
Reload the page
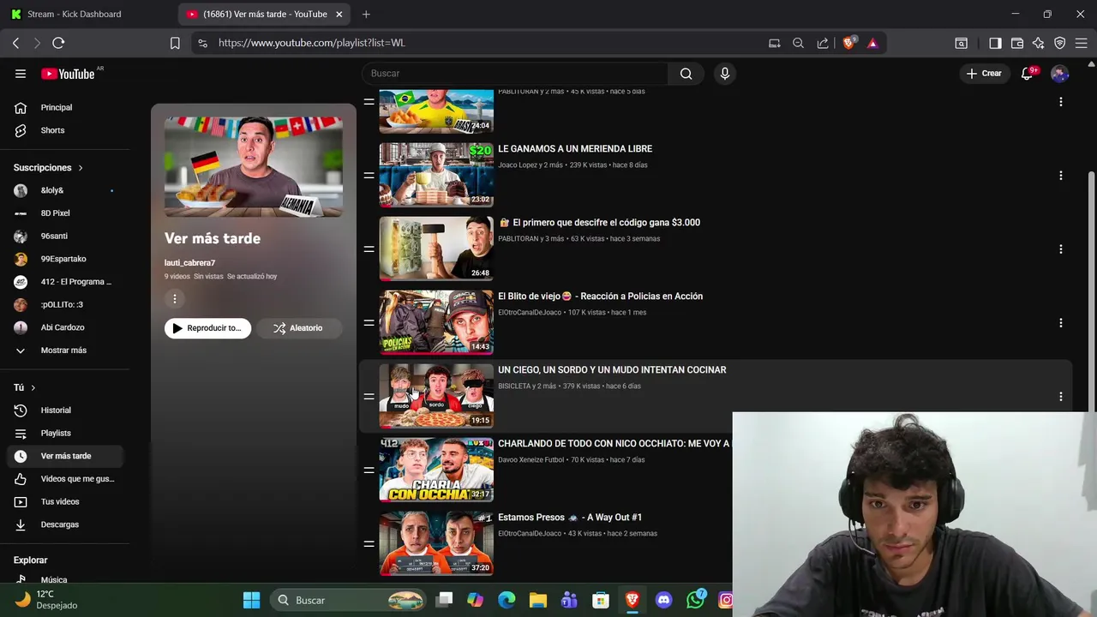click(x=58, y=43)
